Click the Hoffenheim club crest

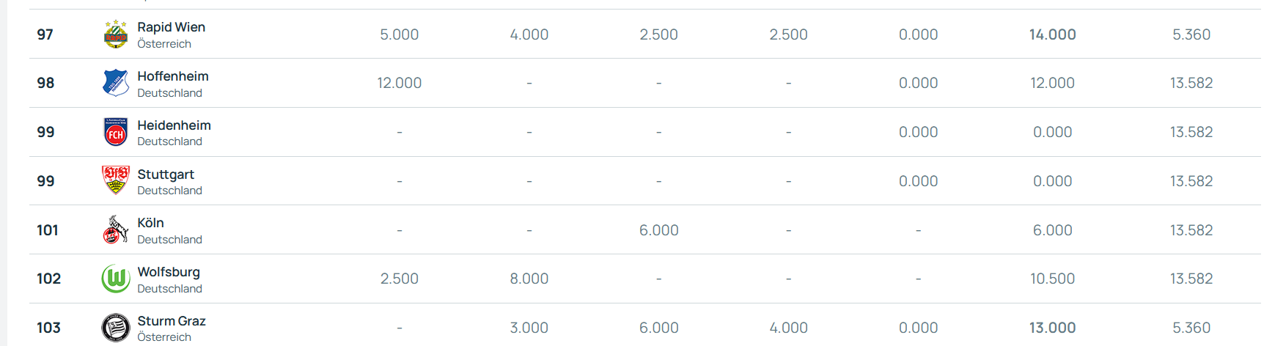point(116,83)
